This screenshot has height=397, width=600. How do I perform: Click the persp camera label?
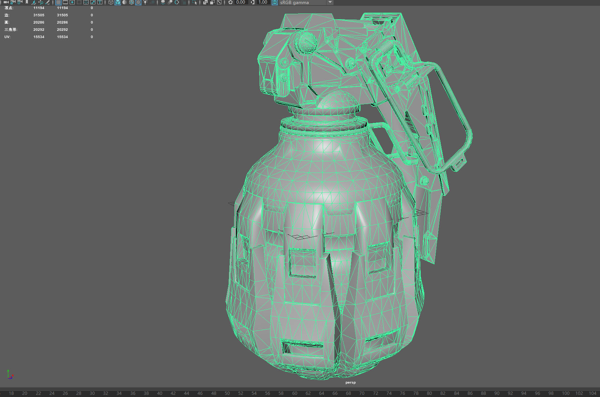(350, 382)
